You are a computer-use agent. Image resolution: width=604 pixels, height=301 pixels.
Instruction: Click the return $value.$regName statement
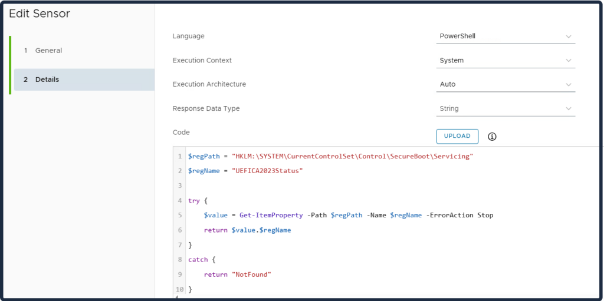(x=247, y=230)
